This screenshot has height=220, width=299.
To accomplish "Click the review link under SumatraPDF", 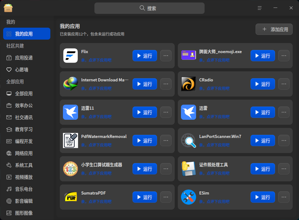I will [x=96, y=201].
